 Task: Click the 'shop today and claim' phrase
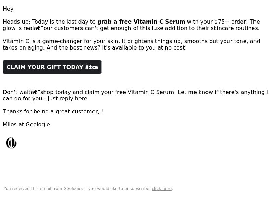tap(65, 92)
